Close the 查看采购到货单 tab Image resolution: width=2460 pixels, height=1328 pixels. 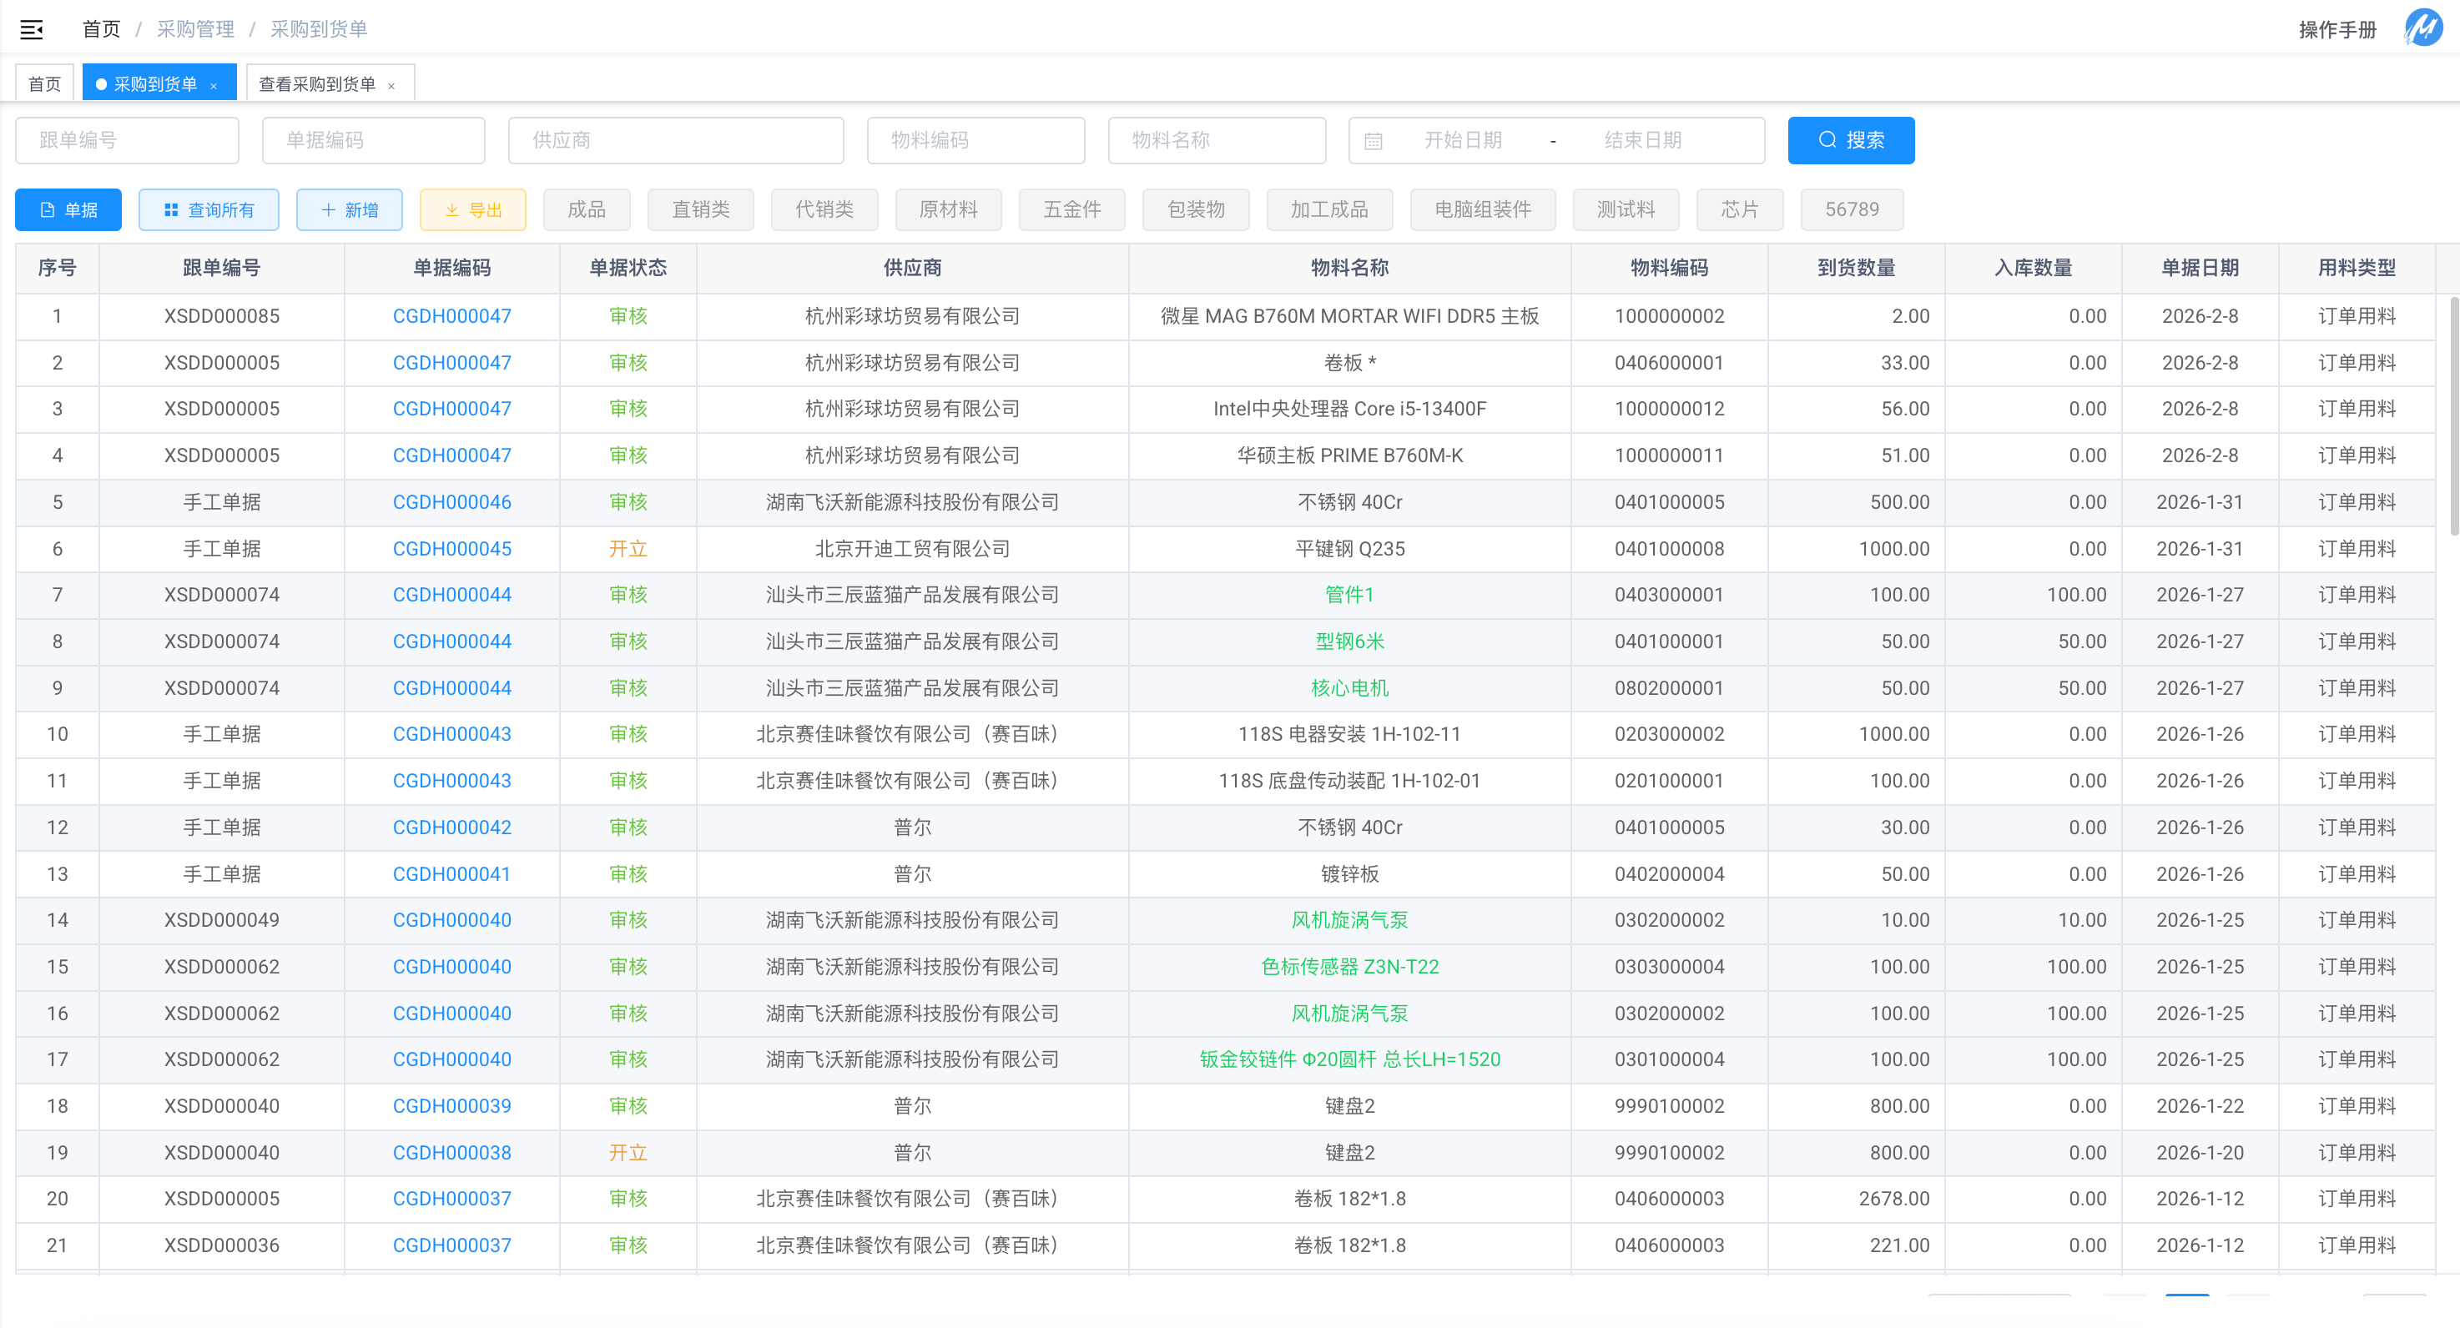tap(391, 86)
